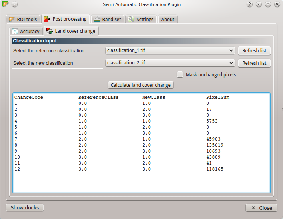283x219 pixels.
Task: Click the NewClass header text
Action: click(x=153, y=97)
